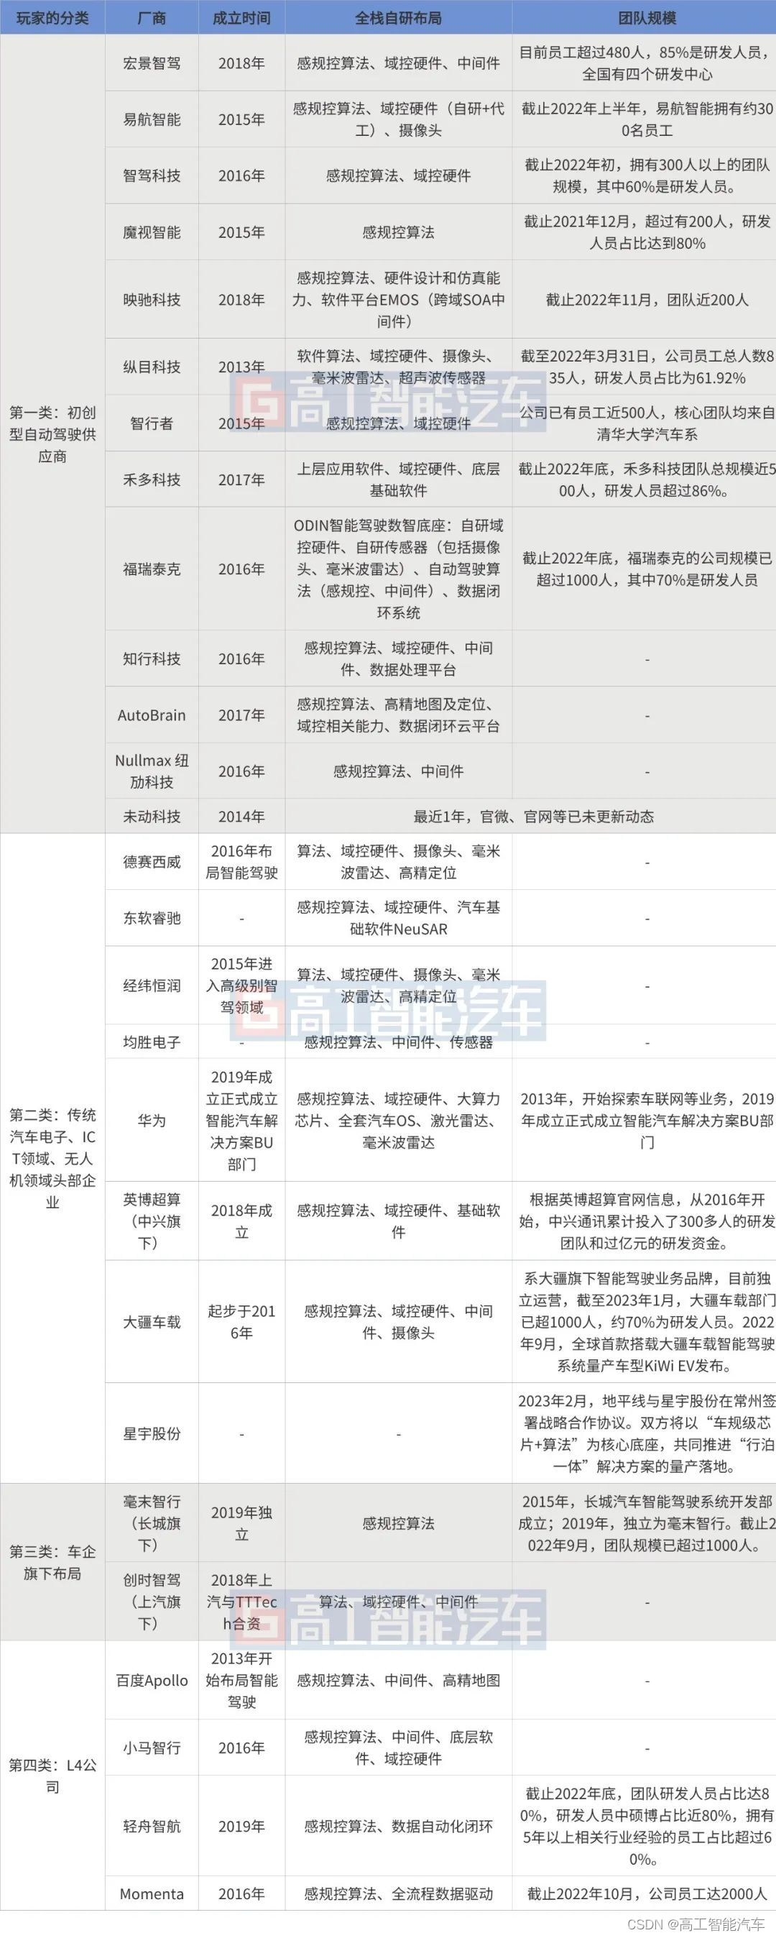
Task: Click 公司已有员工近500人 team size cell
Action: [x=645, y=423]
